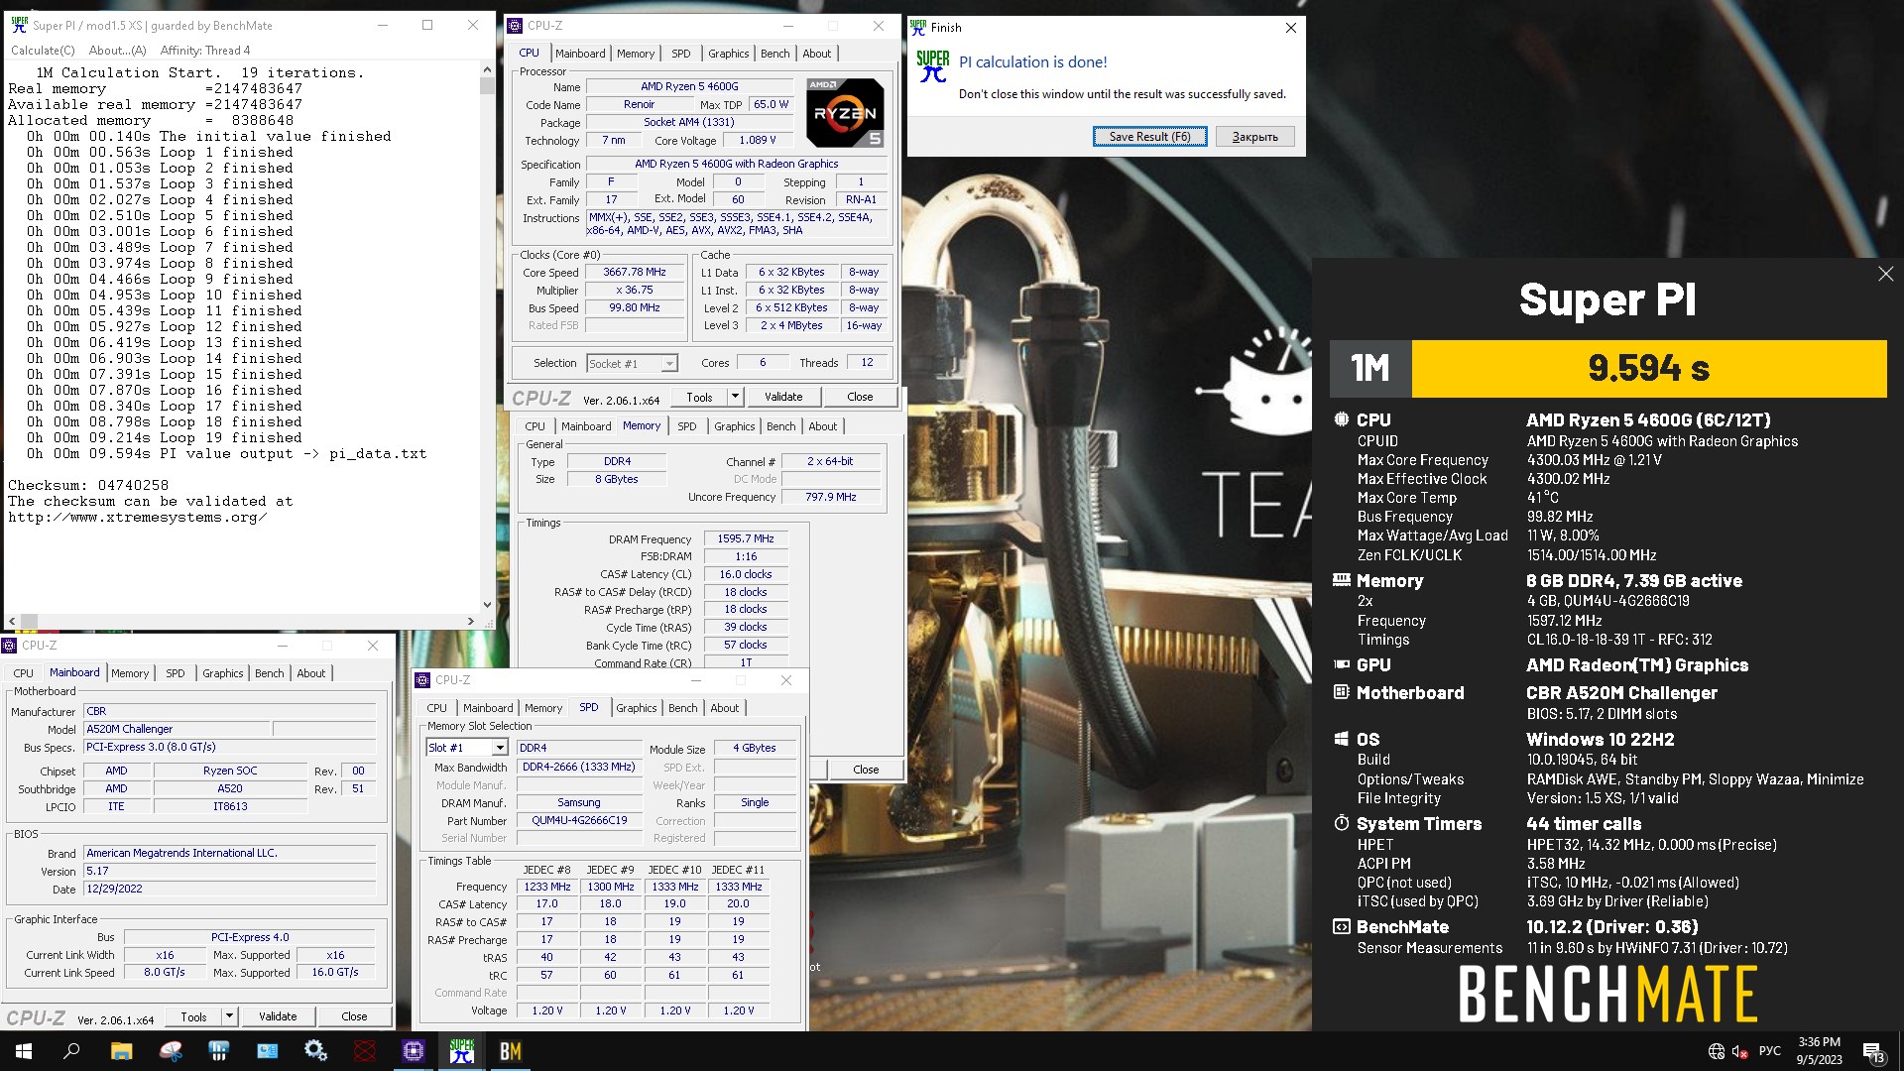Open About...(A) menu in Super PI

coord(117,51)
